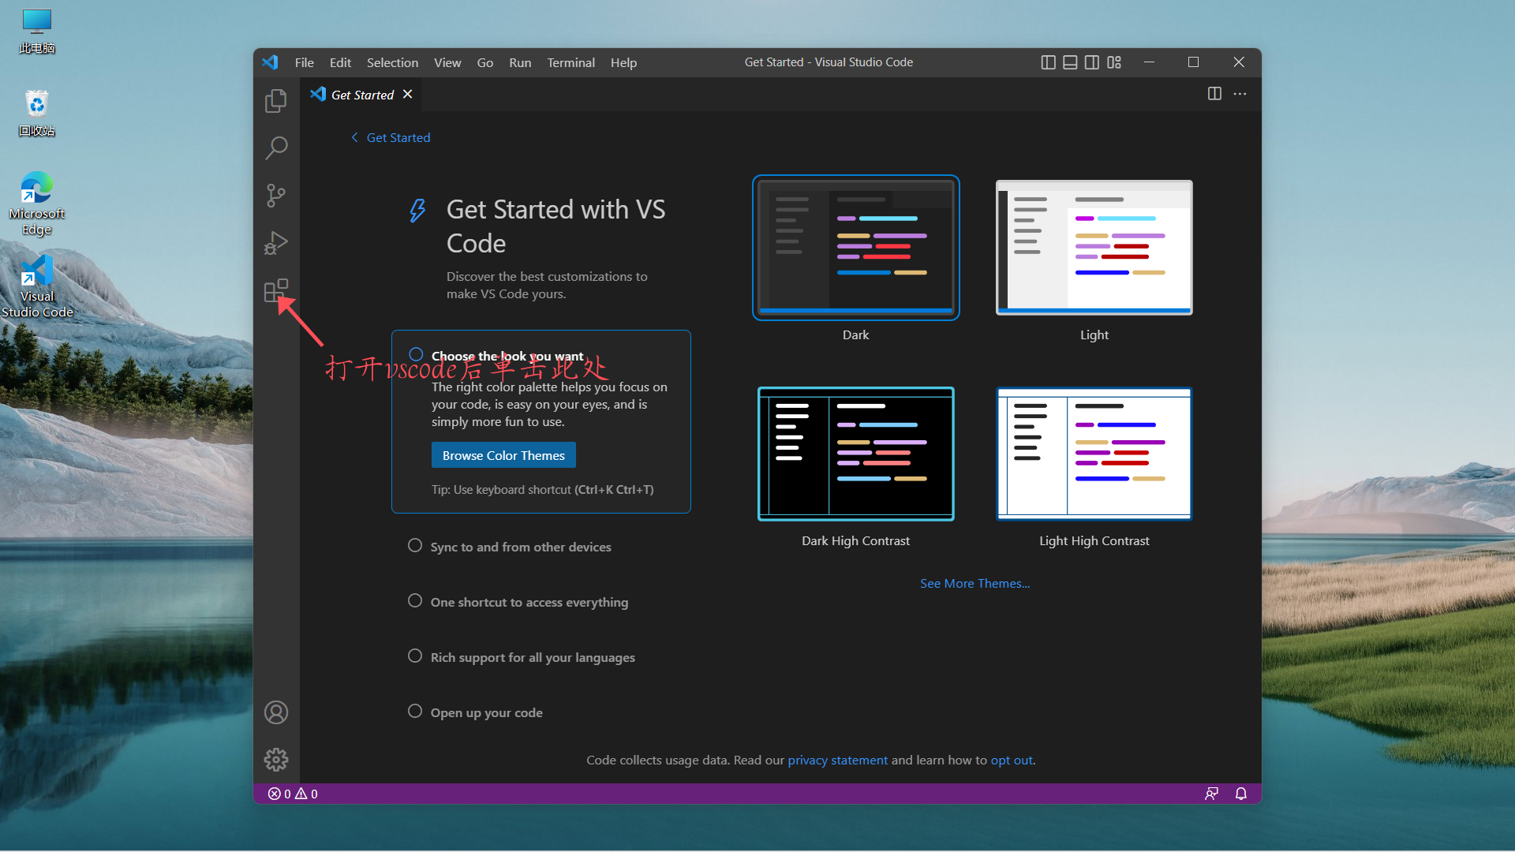This screenshot has height=852, width=1515.
Task: Open the privacy statement link
Action: point(837,760)
